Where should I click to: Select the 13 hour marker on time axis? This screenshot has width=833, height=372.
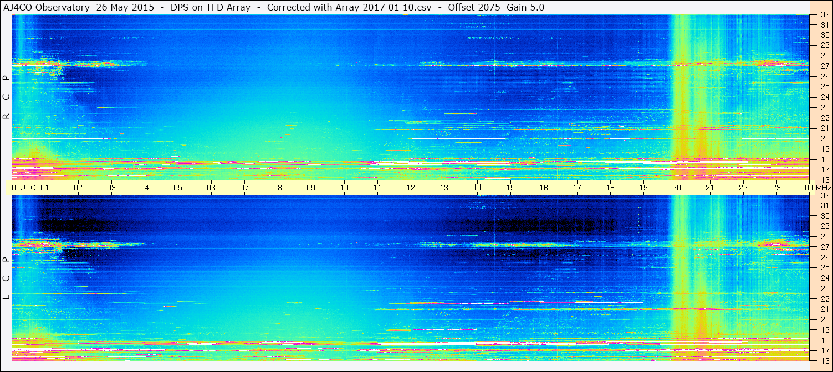[x=444, y=188]
